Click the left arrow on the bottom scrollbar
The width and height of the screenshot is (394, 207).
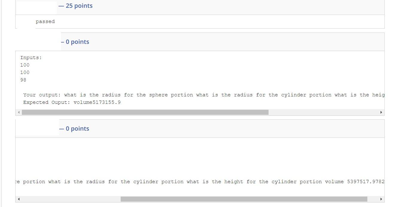(x=19, y=198)
